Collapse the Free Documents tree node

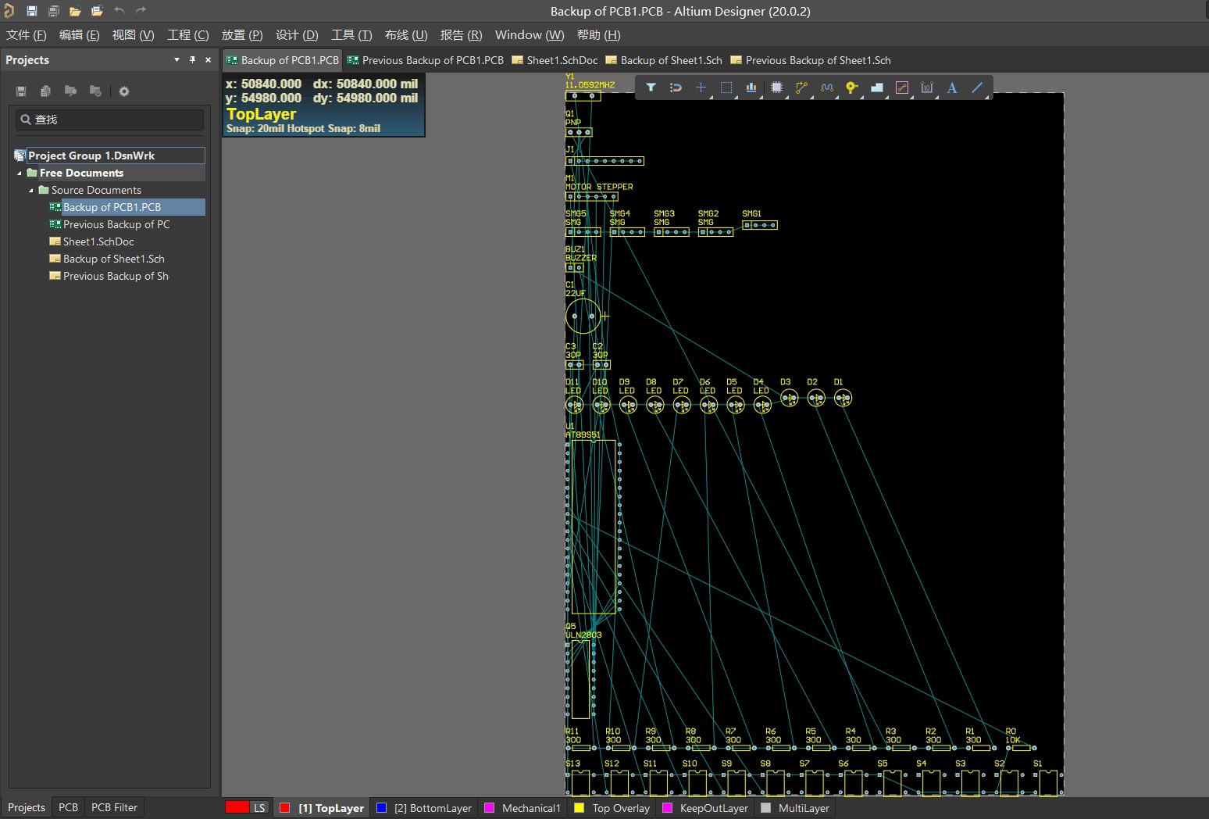pyautogui.click(x=20, y=173)
